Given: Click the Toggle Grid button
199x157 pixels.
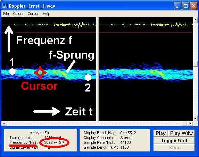Looking at the screenshot, I should point(174,140).
